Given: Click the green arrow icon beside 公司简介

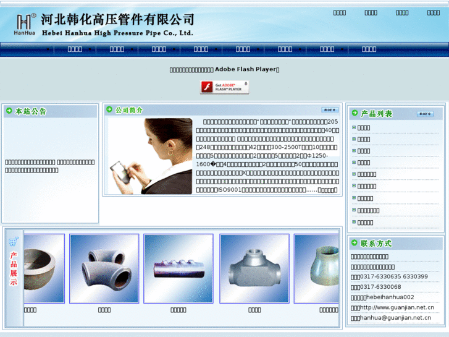Looking at the screenshot, I should point(109,109).
